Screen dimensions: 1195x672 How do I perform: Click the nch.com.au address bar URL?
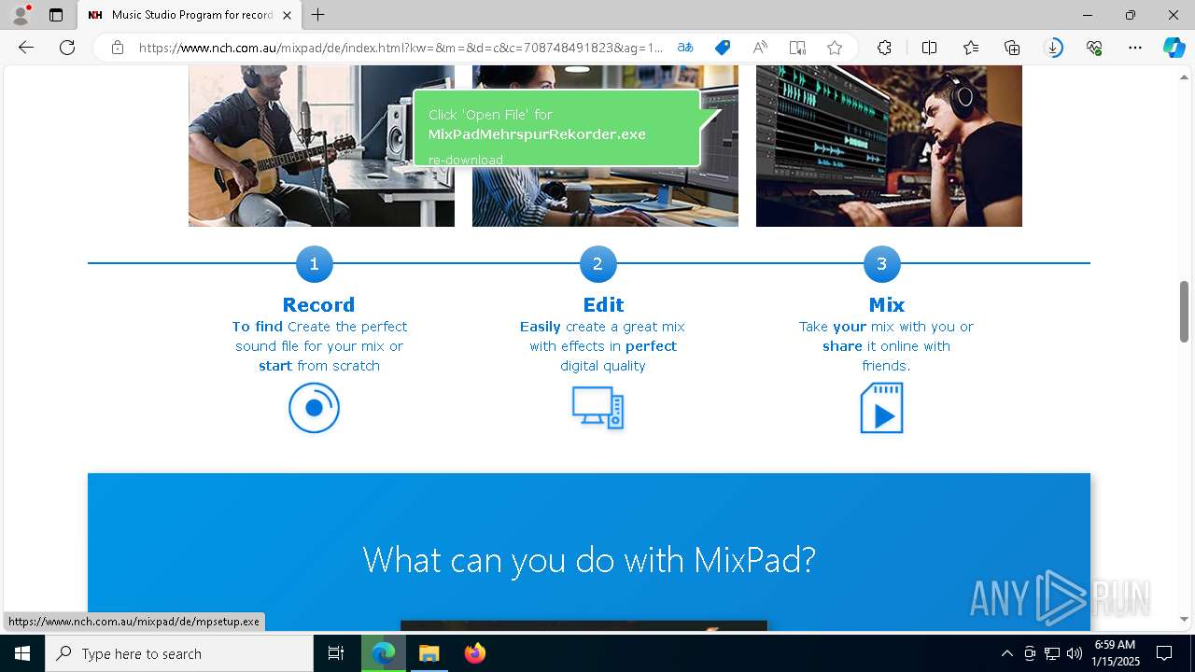click(x=401, y=48)
